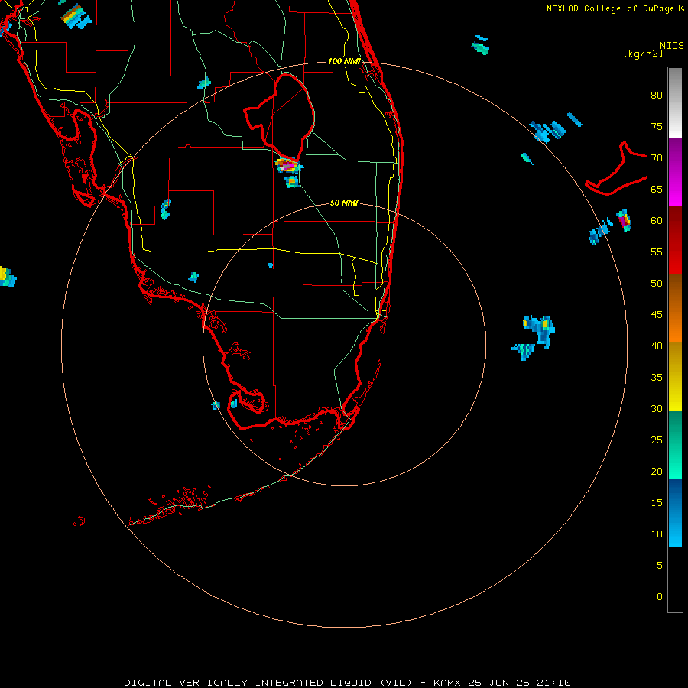Click the [kg/m2] units label
This screenshot has width=688, height=688.
click(x=644, y=54)
